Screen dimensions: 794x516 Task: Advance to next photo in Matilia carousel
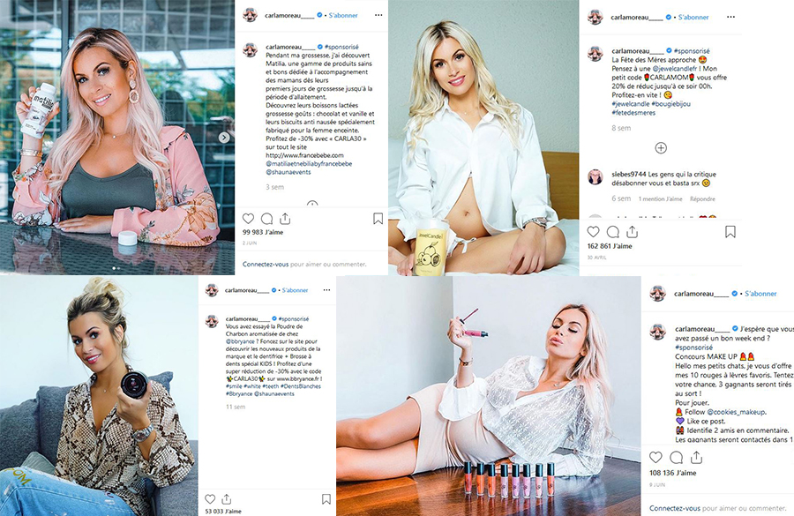224,138
